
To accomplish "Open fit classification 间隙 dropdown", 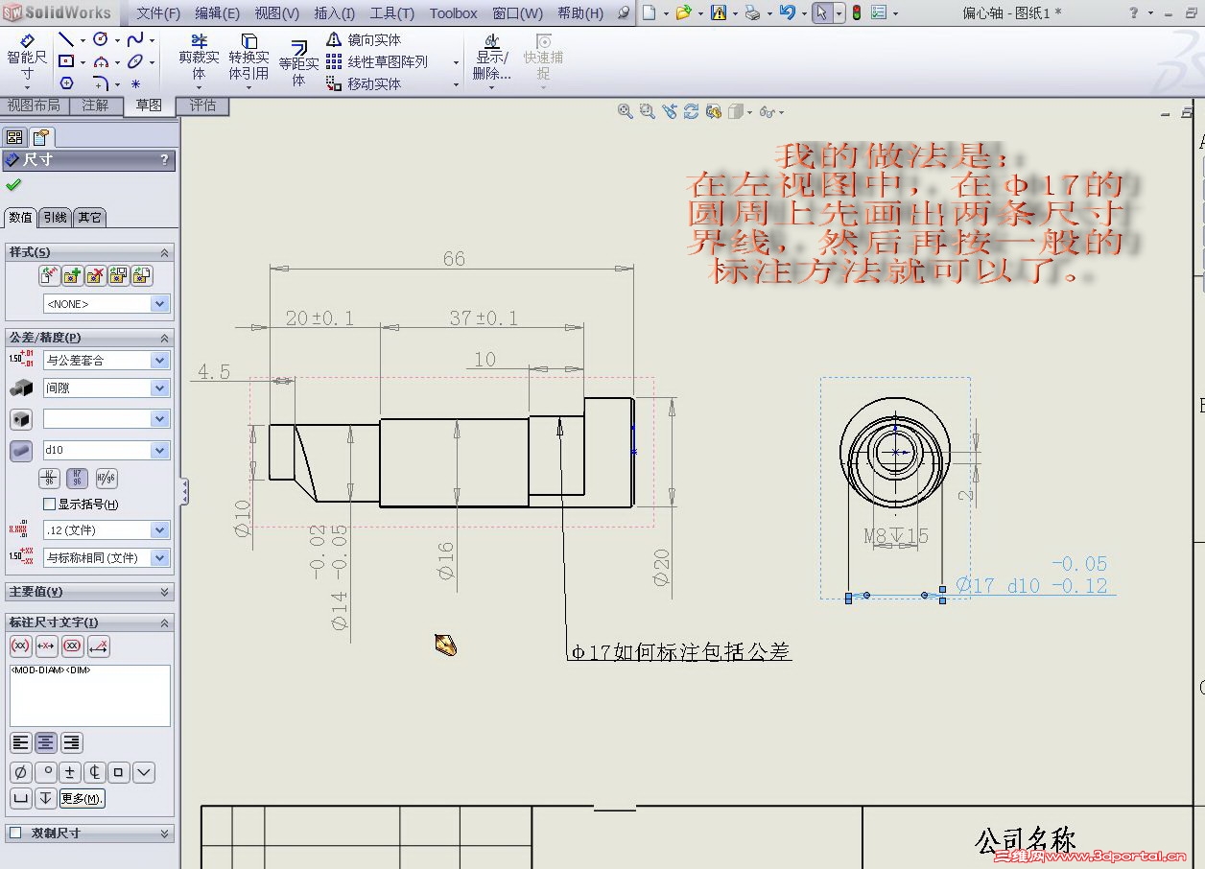I will coord(160,388).
